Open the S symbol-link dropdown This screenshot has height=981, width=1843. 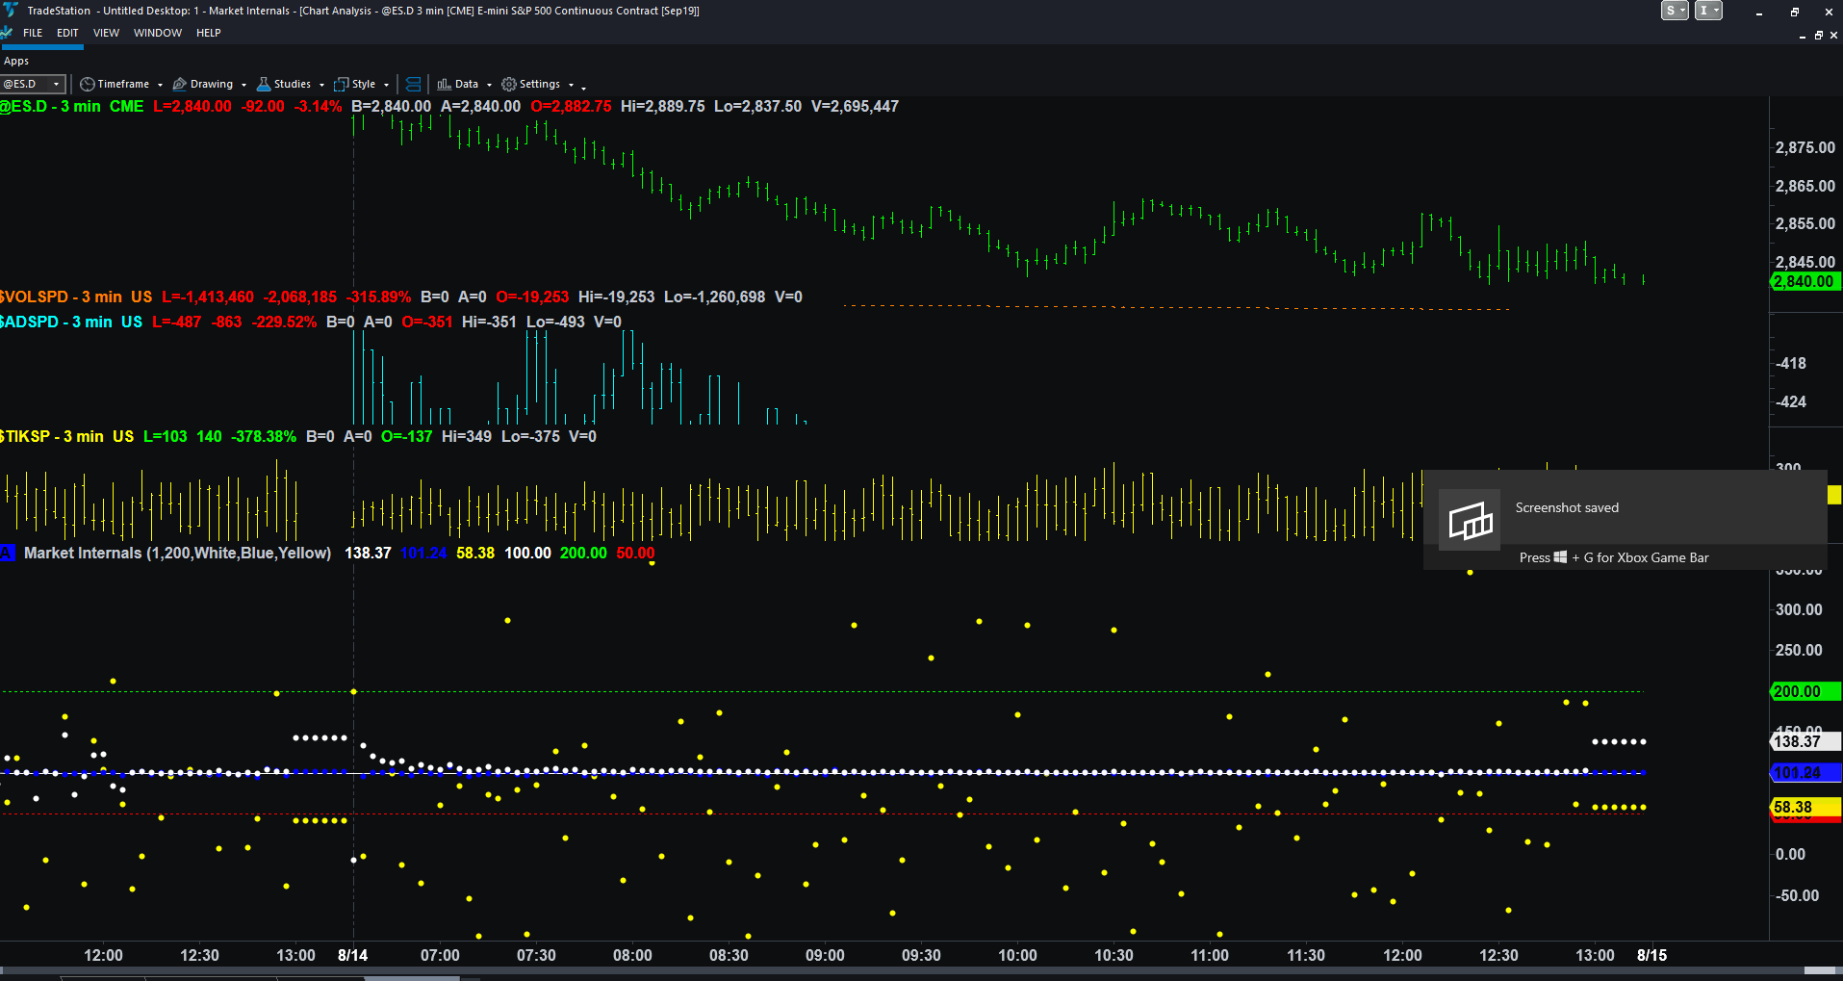(x=1675, y=11)
